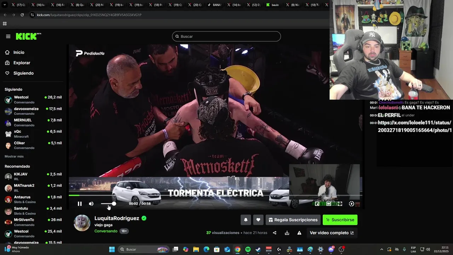The height and width of the screenshot is (255, 453).
Task: Open Ver video completo link
Action: 332,233
